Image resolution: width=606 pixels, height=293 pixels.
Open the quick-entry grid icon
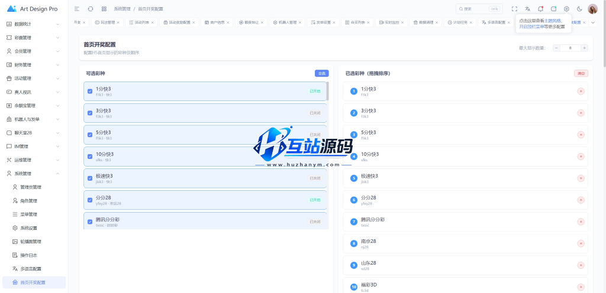tap(104, 9)
